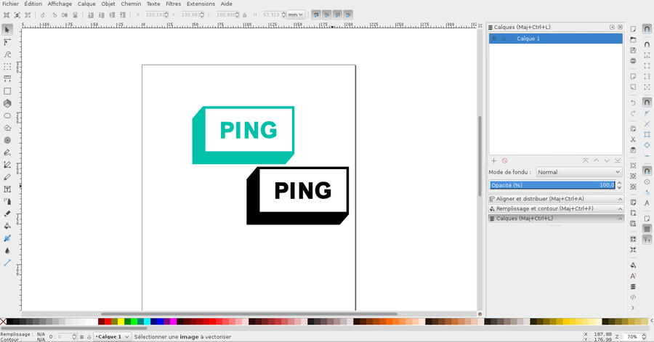Click the Opacité slider bar
This screenshot has width=654, height=342.
pos(556,185)
